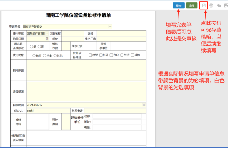Click the 故障情况 text area
This screenshot has height=148, width=228.
[86, 92]
